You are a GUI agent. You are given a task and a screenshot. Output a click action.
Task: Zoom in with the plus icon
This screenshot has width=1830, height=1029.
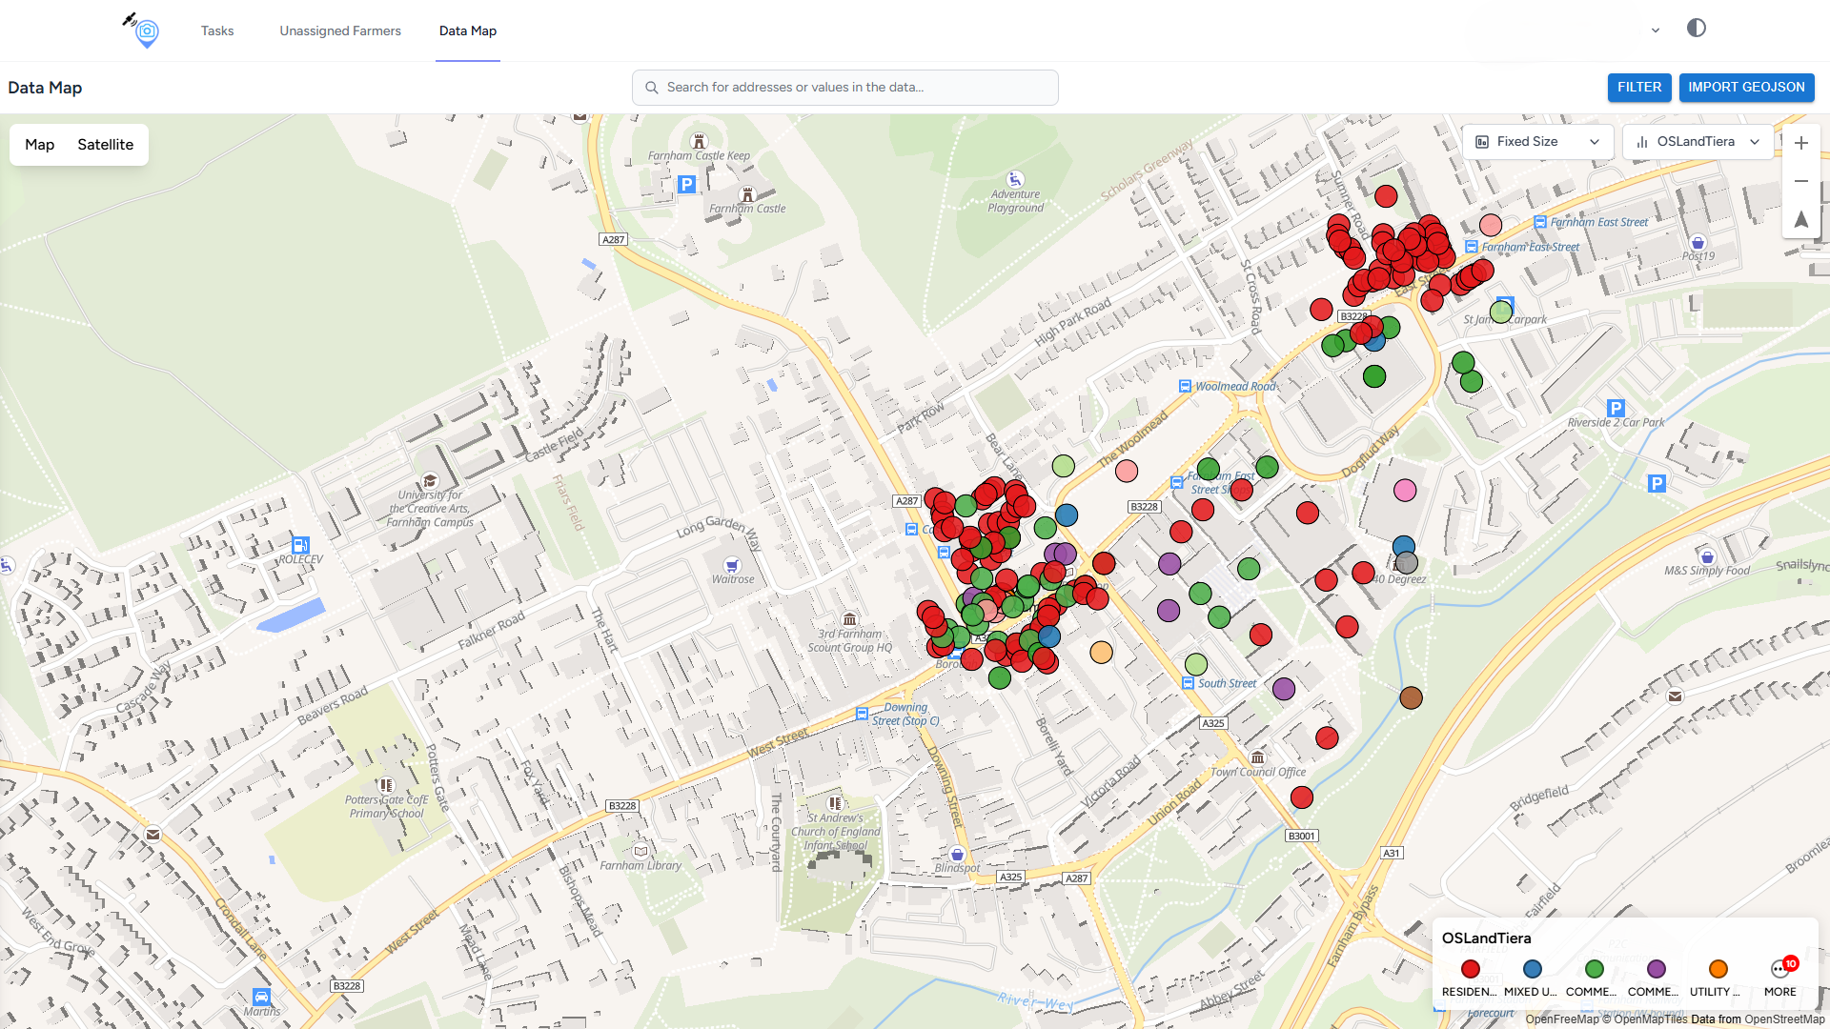[x=1800, y=143]
